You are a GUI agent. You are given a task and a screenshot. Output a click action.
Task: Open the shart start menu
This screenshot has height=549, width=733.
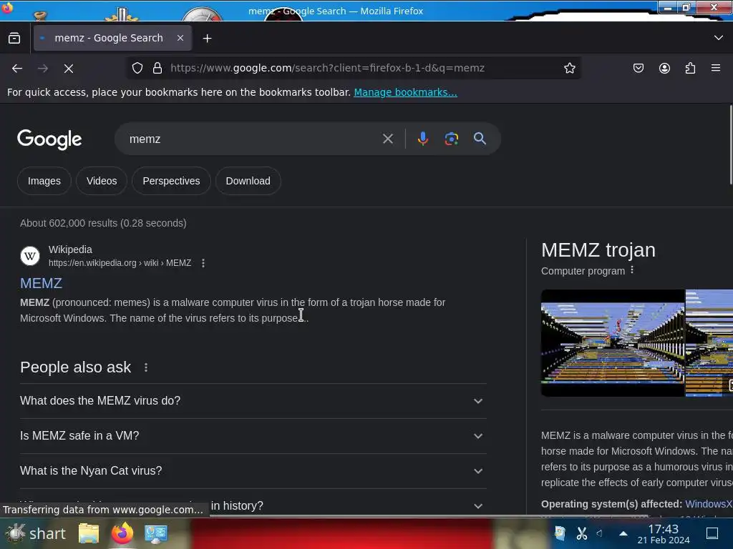36,533
